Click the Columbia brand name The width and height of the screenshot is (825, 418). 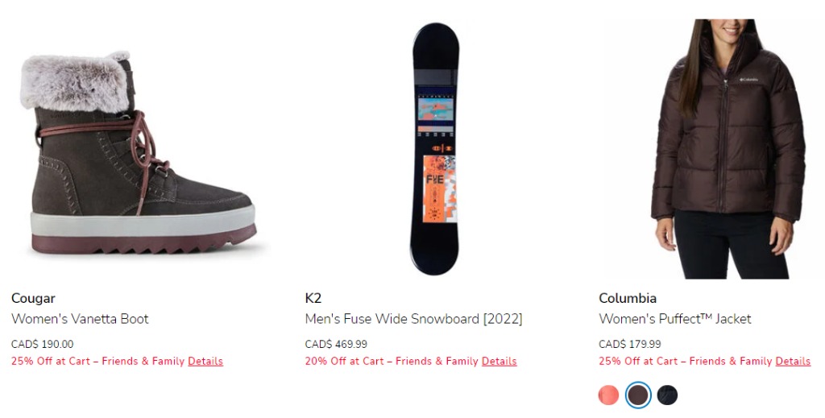pos(628,298)
